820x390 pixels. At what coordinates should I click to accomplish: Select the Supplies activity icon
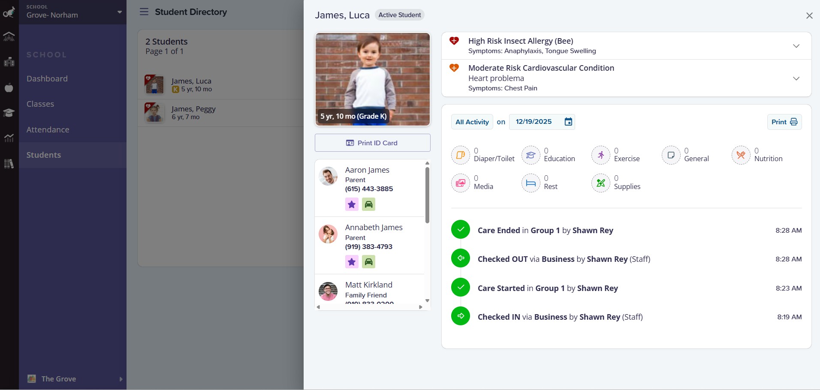pyautogui.click(x=600, y=183)
